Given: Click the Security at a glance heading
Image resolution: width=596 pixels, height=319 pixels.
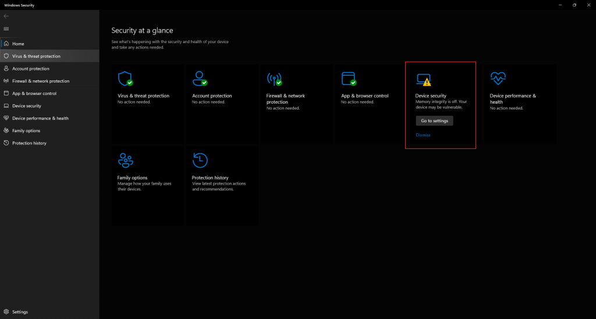Looking at the screenshot, I should coord(142,30).
